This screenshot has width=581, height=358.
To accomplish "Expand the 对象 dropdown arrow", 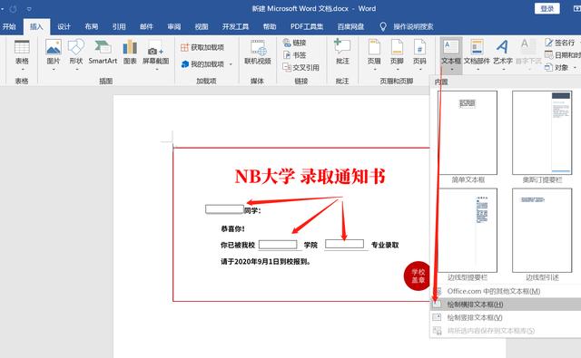I will [575, 67].
